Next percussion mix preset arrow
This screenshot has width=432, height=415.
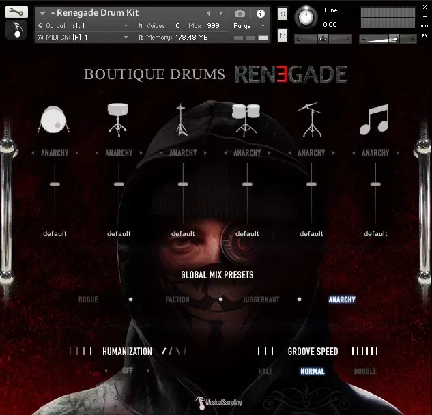[398, 153]
